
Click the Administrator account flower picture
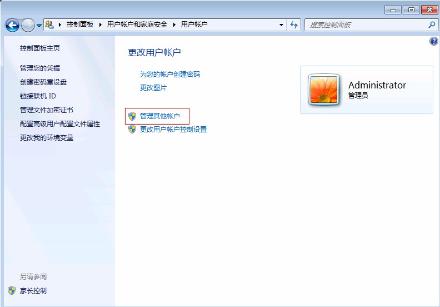point(324,90)
